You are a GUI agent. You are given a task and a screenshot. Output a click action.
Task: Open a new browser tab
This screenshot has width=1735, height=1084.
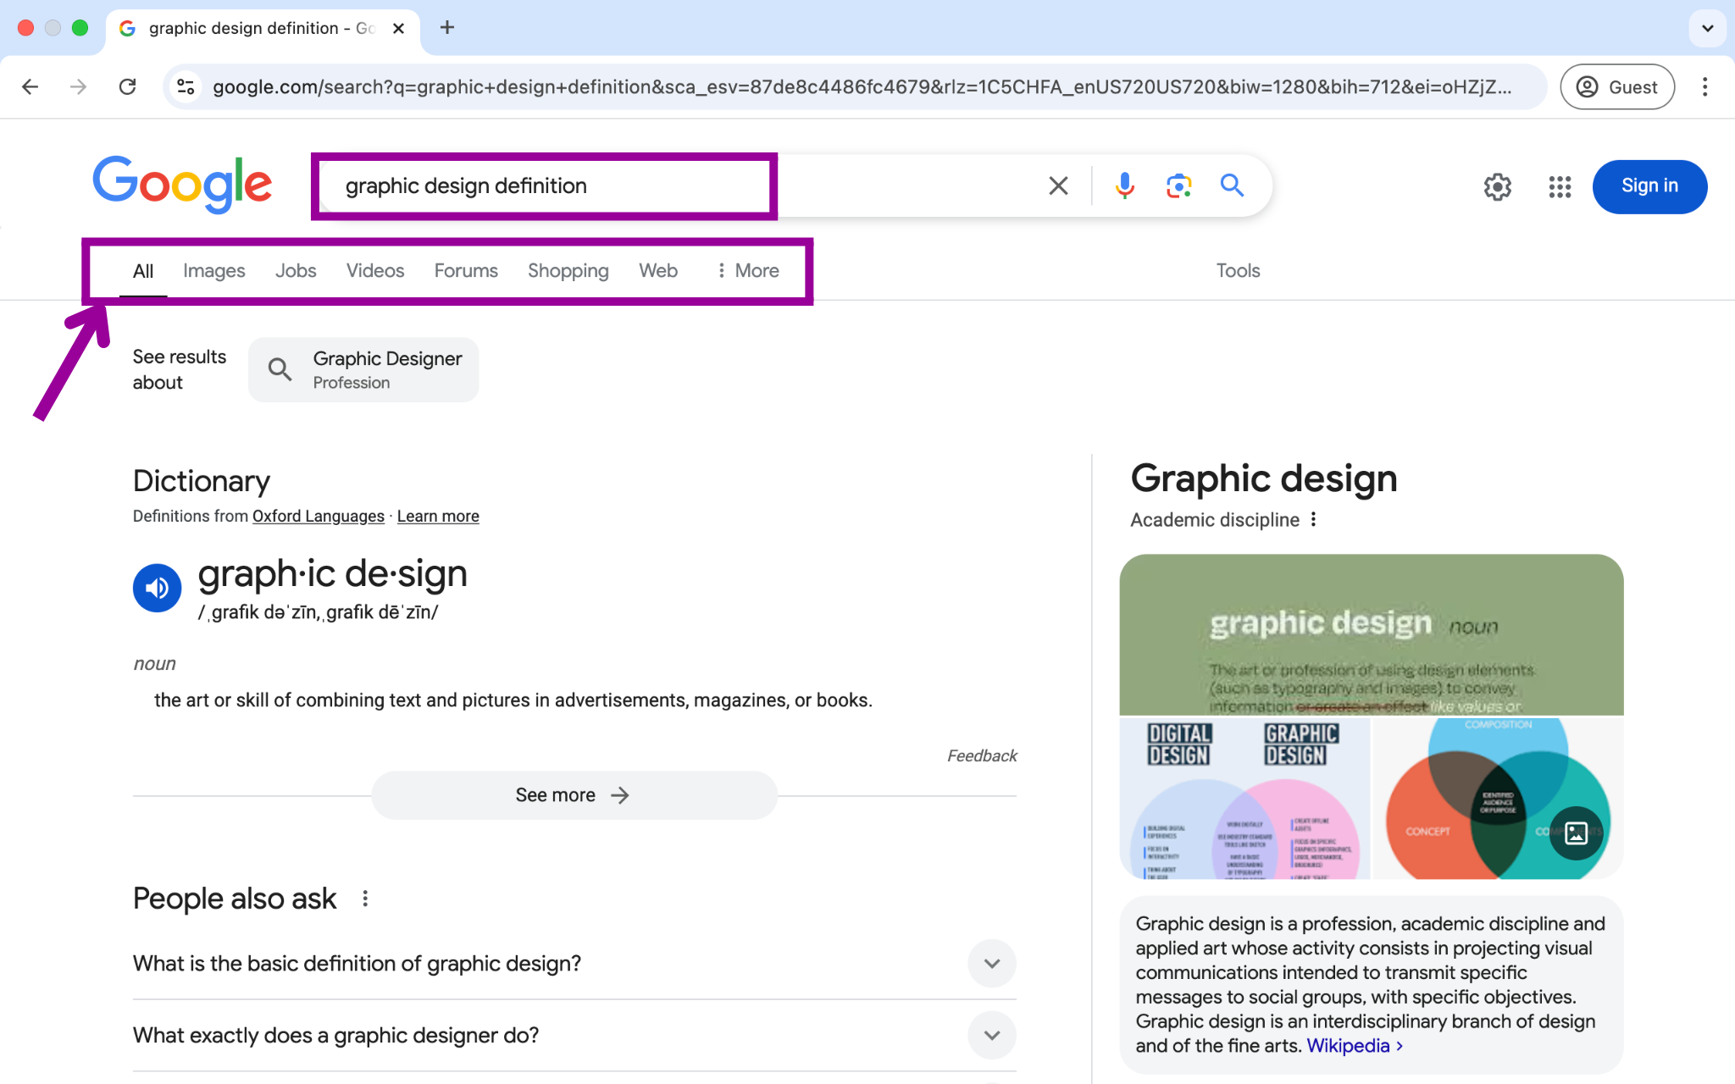pyautogui.click(x=447, y=28)
